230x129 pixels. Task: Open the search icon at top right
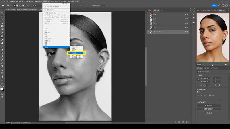219,5
